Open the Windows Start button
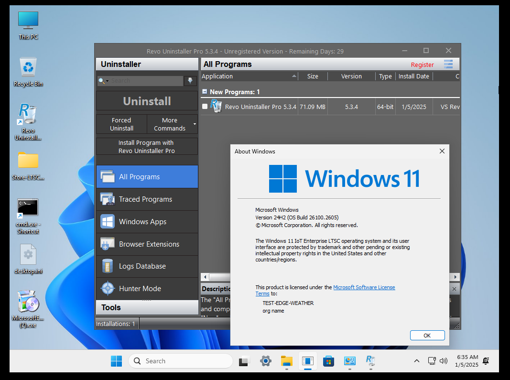Screen dimensions: 510x380 tap(116, 361)
